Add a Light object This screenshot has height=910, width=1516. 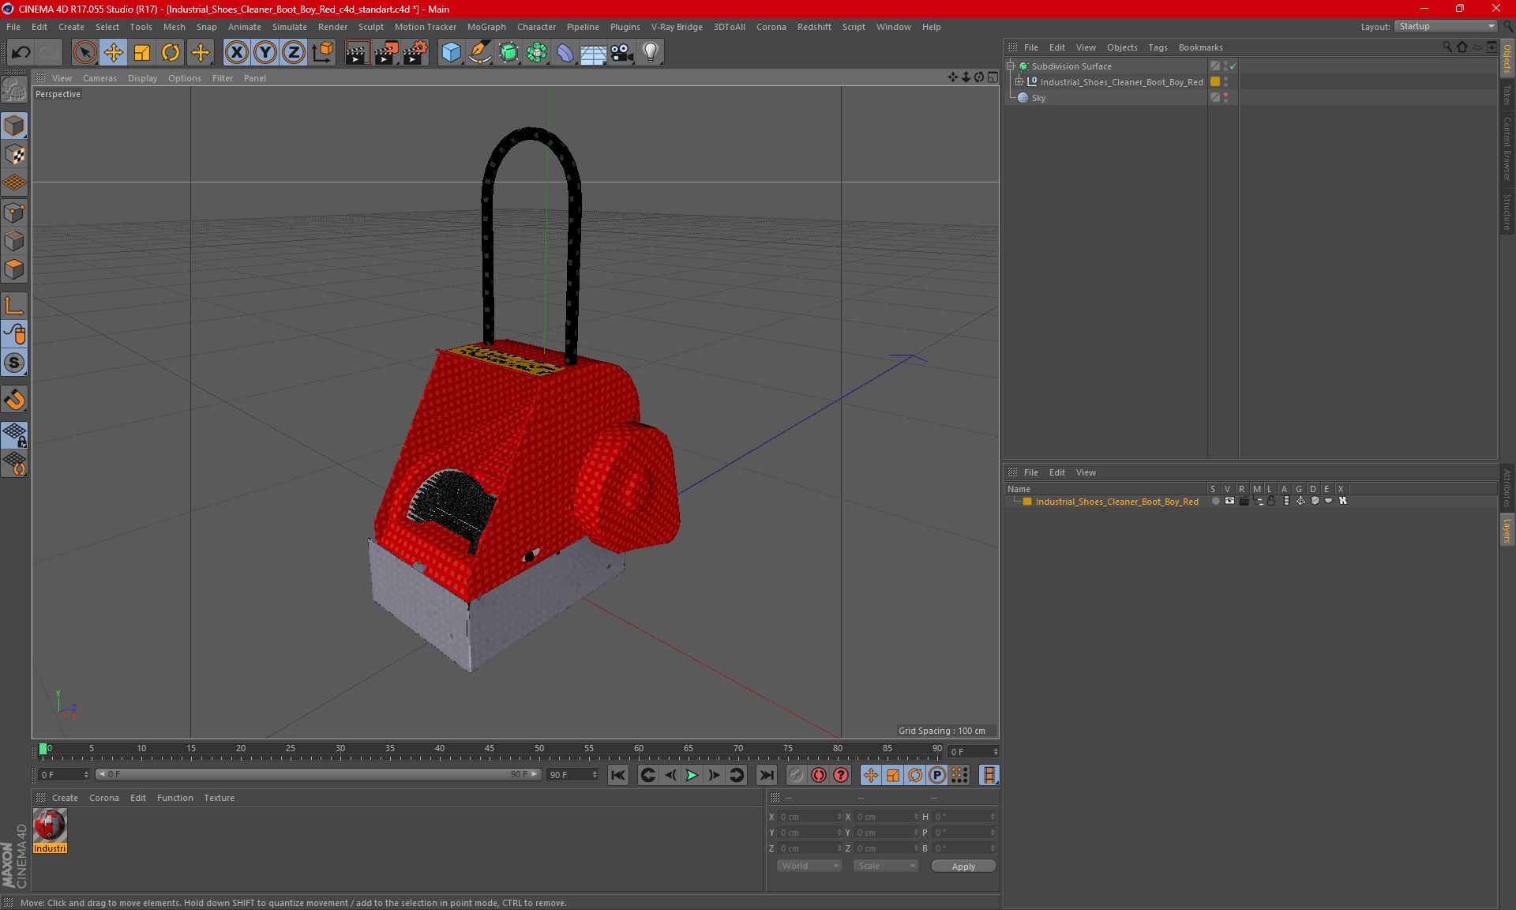point(651,53)
